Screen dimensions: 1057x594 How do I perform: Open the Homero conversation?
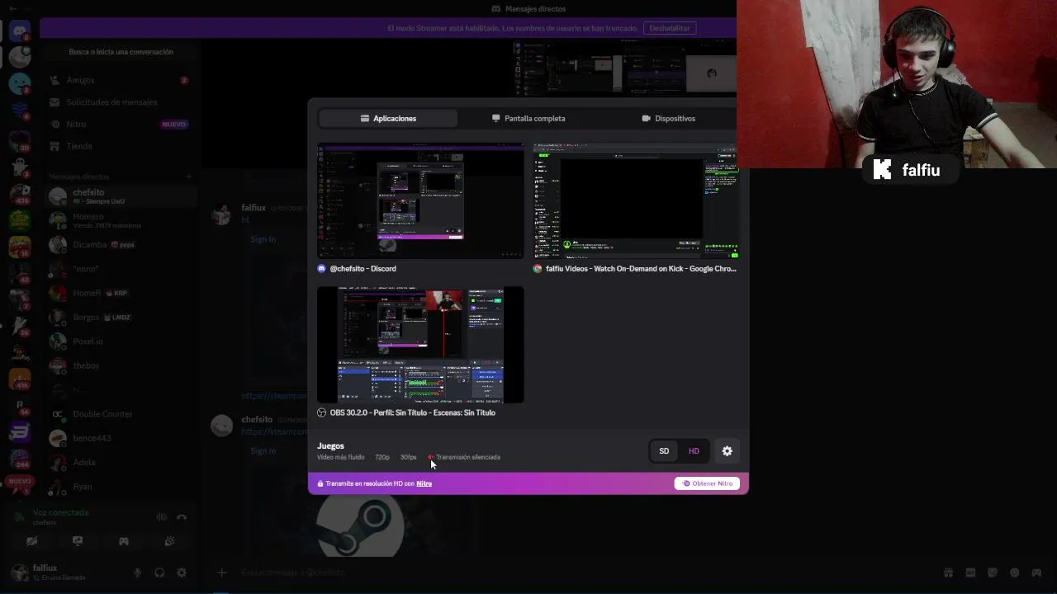point(120,220)
